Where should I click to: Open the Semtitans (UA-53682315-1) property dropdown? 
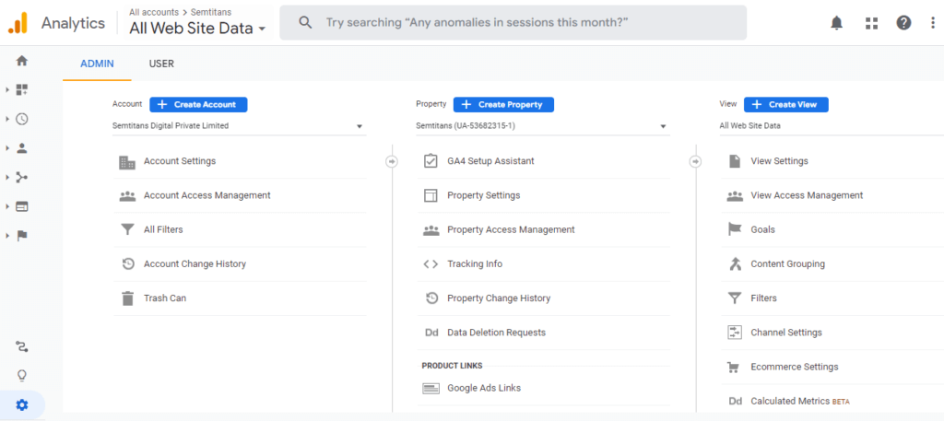543,126
